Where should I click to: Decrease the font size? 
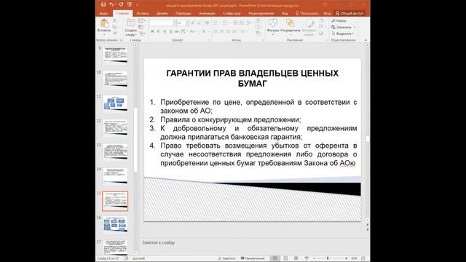(x=198, y=23)
